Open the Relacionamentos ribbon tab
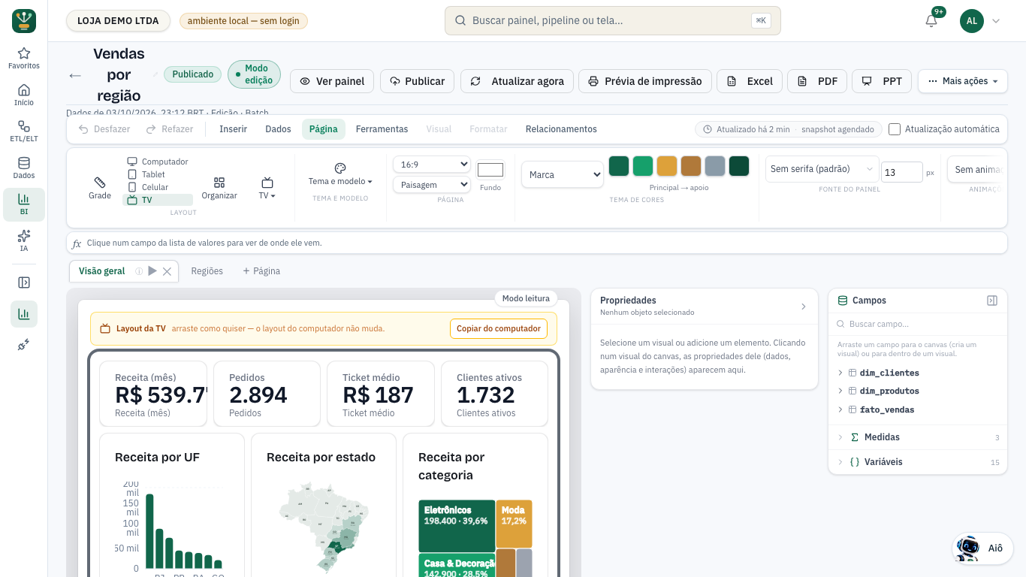Screen dimensions: 1026x577 click(x=561, y=129)
